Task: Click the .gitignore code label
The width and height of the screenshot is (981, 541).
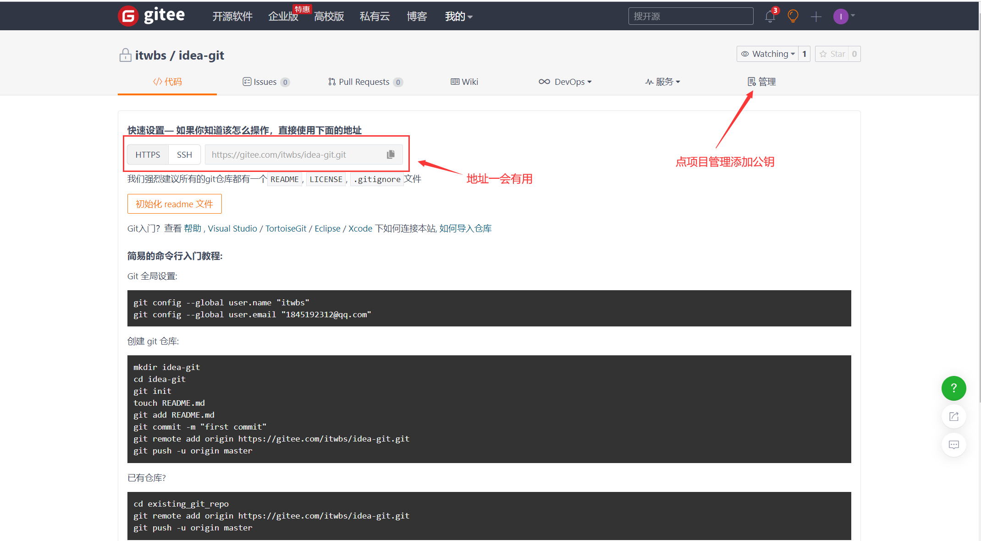Action: pos(377,179)
